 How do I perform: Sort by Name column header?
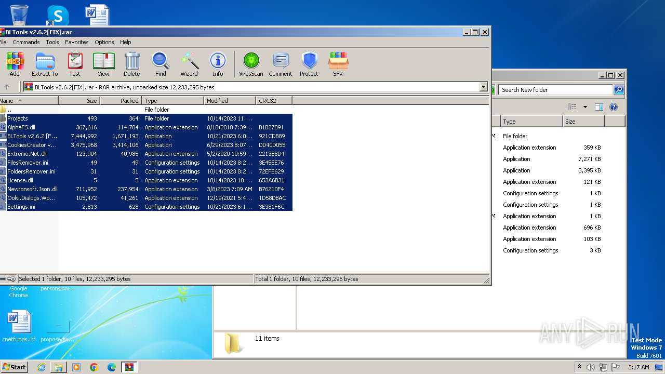tap(29, 101)
